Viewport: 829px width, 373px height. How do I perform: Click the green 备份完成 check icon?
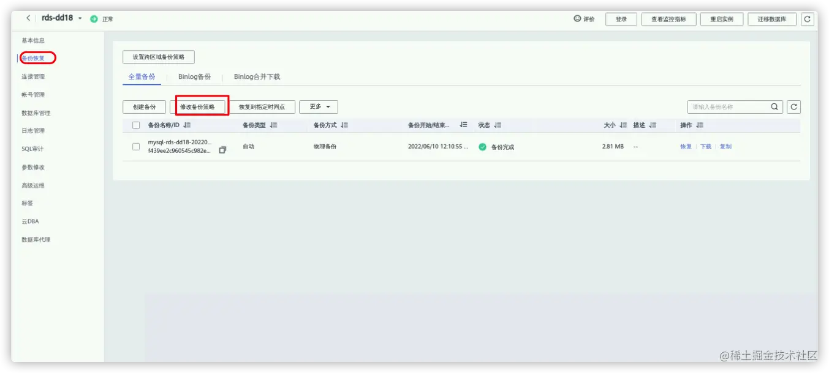click(x=482, y=147)
